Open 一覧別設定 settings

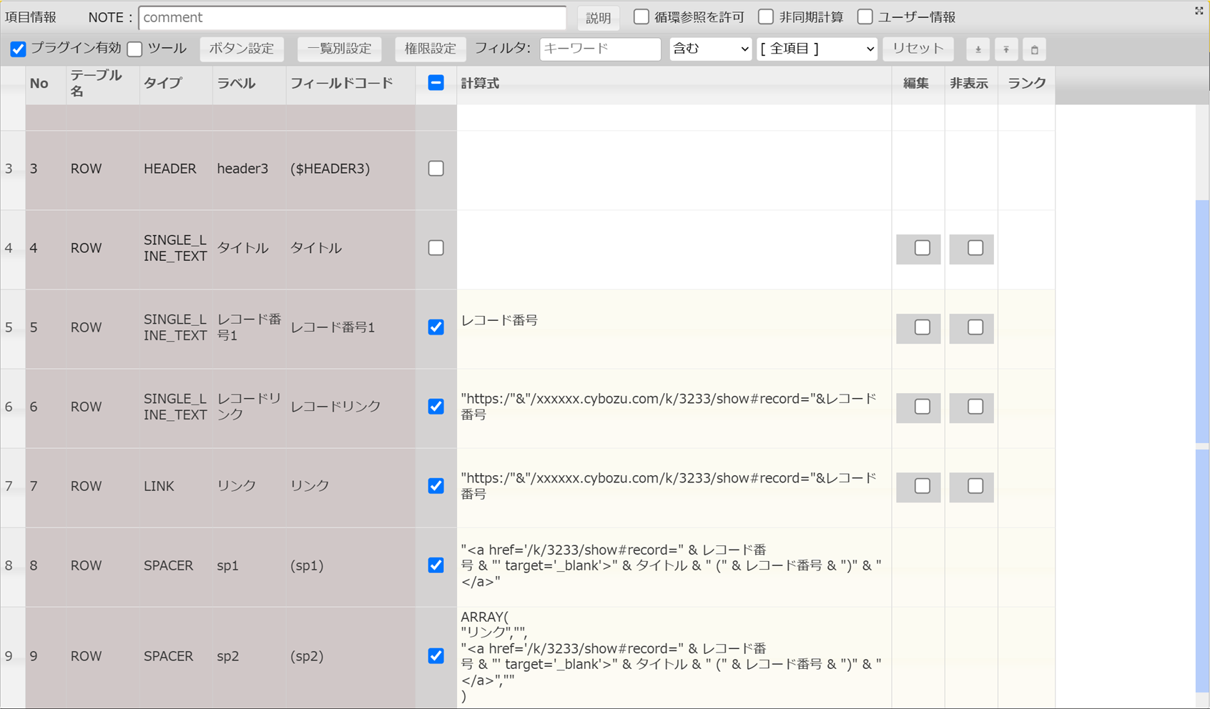coord(339,49)
